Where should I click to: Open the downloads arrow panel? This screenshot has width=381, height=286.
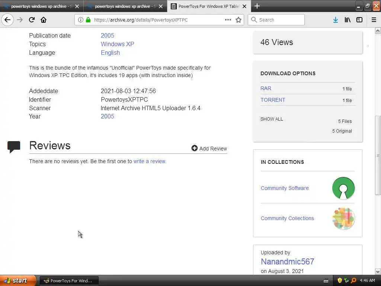tap(336, 20)
